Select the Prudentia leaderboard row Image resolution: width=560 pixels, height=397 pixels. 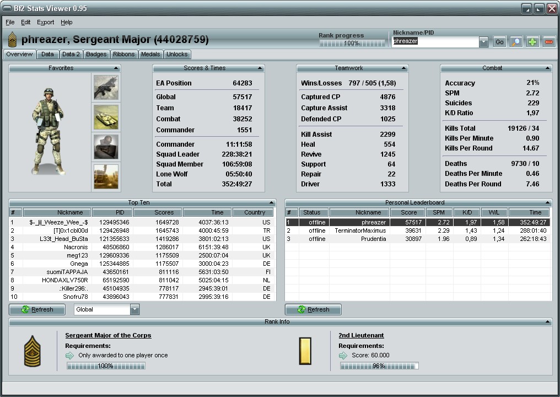[x=417, y=239]
